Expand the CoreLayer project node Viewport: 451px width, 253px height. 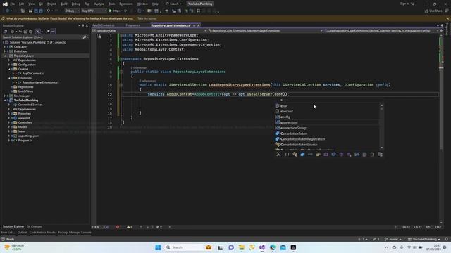point(5,47)
